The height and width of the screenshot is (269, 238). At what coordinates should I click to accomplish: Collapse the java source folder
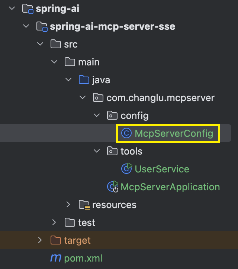point(68,80)
